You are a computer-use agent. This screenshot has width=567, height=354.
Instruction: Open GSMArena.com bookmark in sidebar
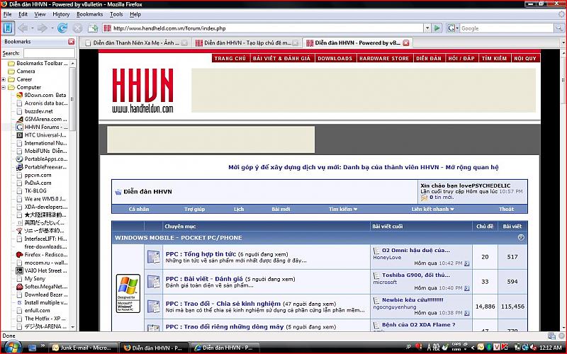click(x=45, y=119)
